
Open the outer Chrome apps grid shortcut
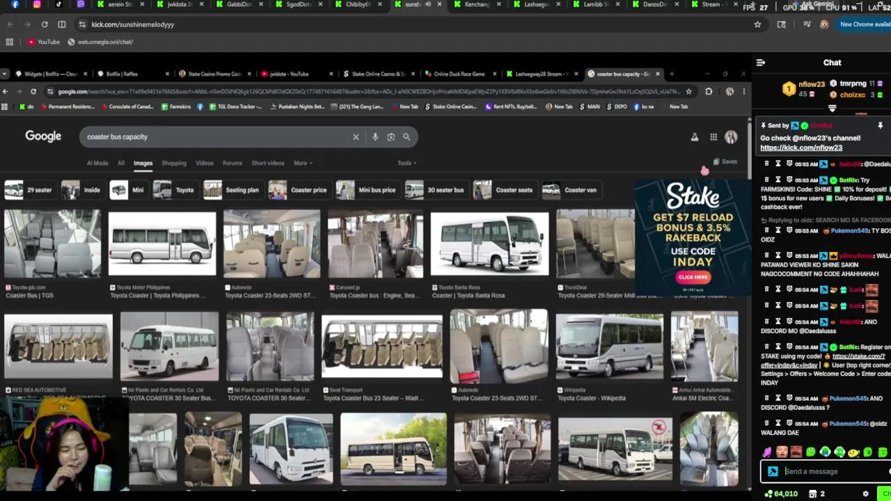click(x=10, y=42)
